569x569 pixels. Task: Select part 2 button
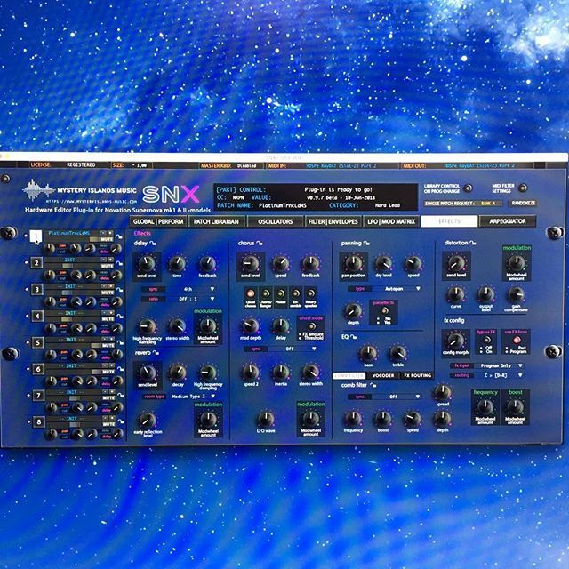coord(36,263)
